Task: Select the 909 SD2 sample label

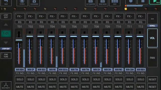Action: pyautogui.click(x=42, y=69)
